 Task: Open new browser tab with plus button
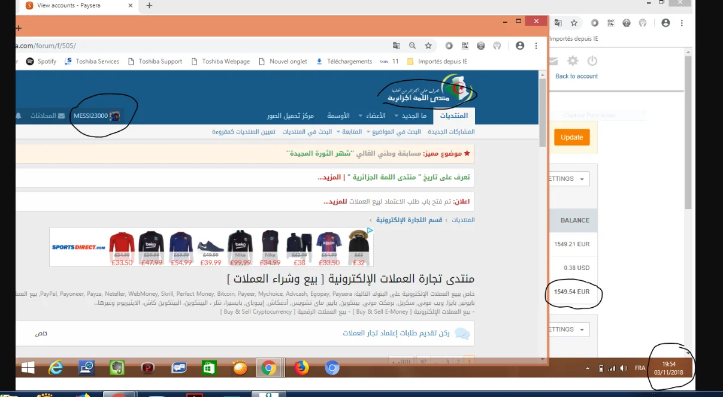149,5
